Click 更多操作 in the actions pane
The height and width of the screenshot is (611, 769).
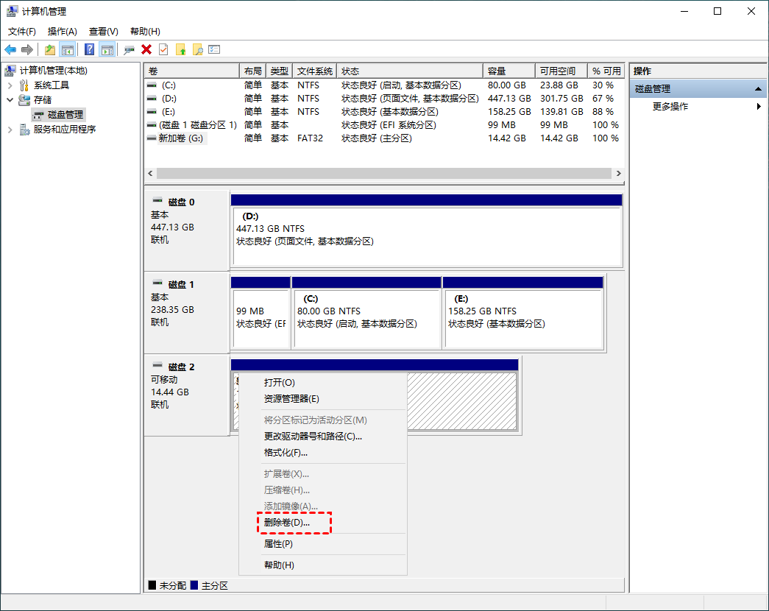click(x=670, y=107)
